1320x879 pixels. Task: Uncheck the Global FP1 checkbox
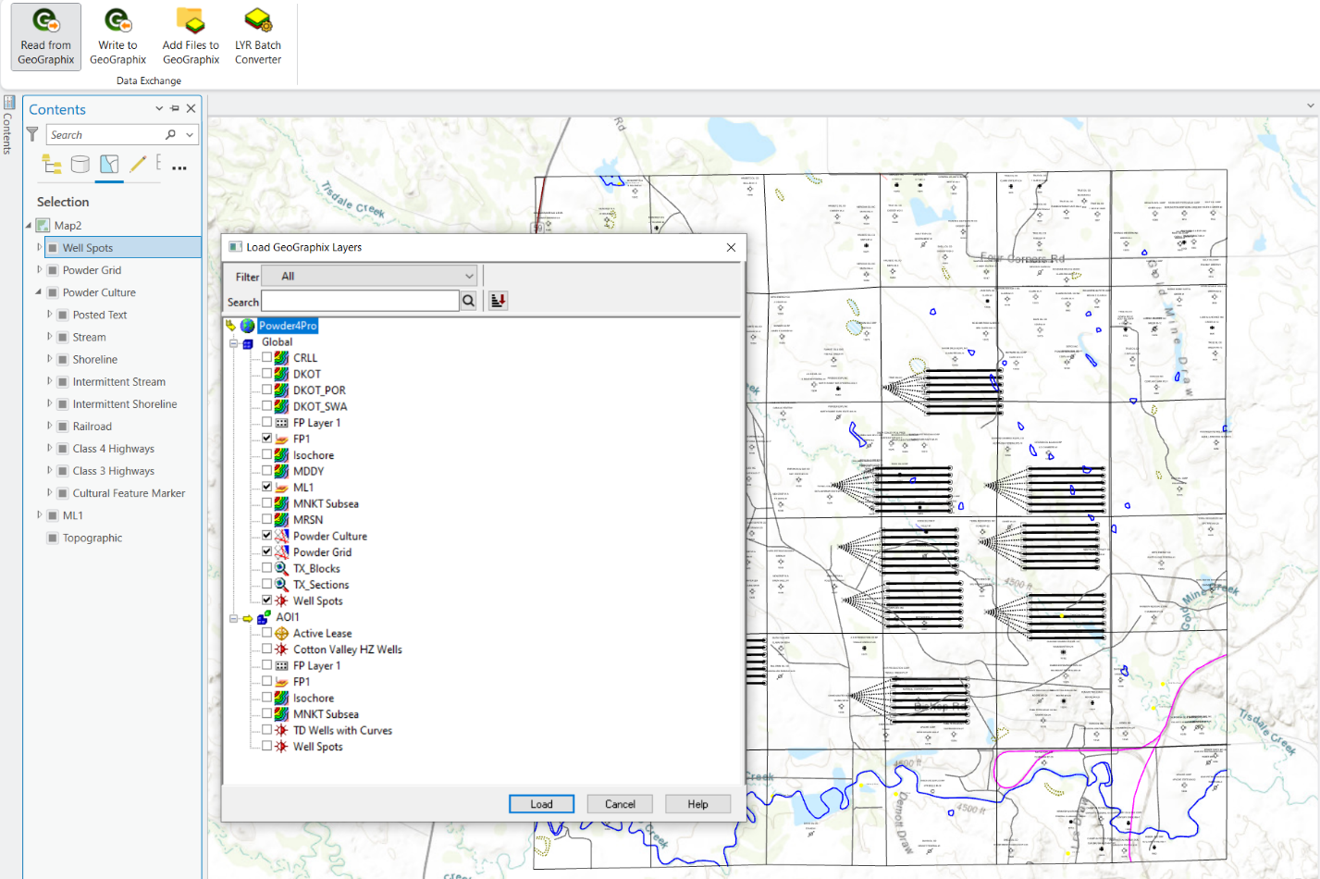coord(267,438)
